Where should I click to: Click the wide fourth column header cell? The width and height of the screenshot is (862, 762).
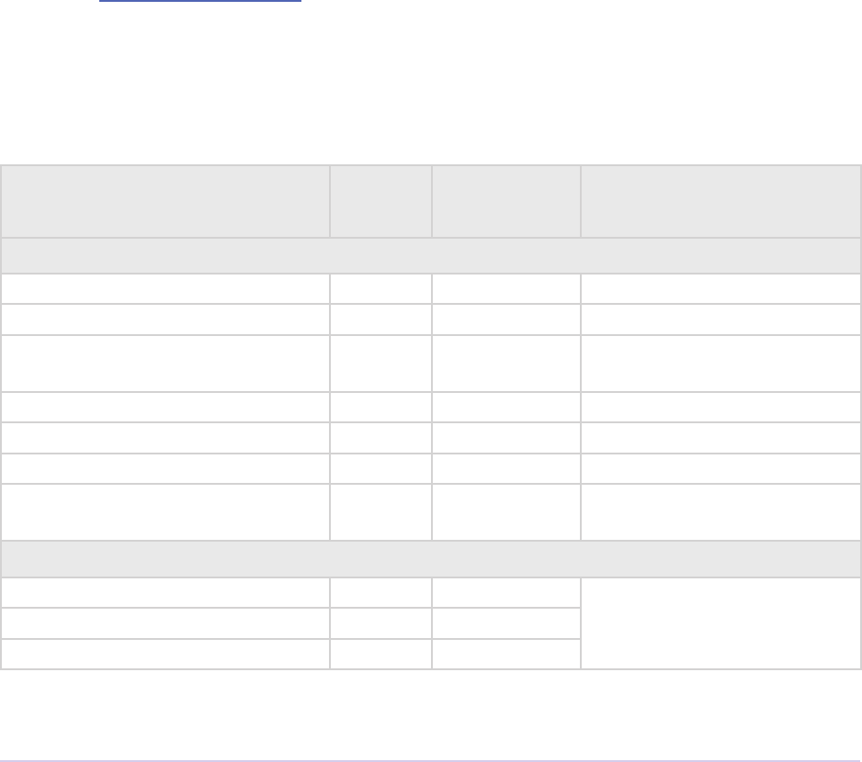tap(720, 202)
